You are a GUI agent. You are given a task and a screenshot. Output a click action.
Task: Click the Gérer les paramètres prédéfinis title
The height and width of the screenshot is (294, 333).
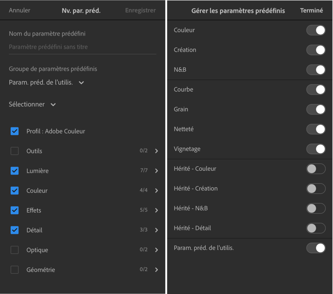238,11
